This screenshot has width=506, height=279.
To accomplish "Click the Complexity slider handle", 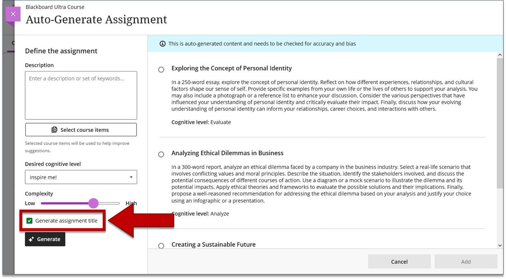I will [94, 203].
